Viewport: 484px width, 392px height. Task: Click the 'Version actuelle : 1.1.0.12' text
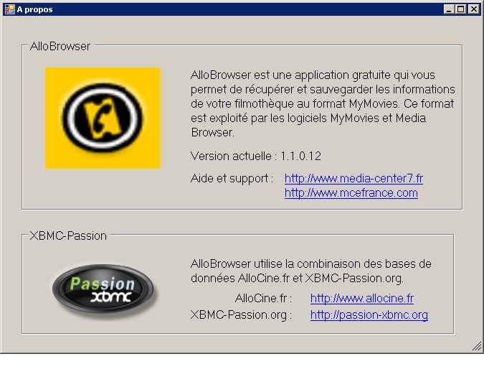pyautogui.click(x=255, y=156)
